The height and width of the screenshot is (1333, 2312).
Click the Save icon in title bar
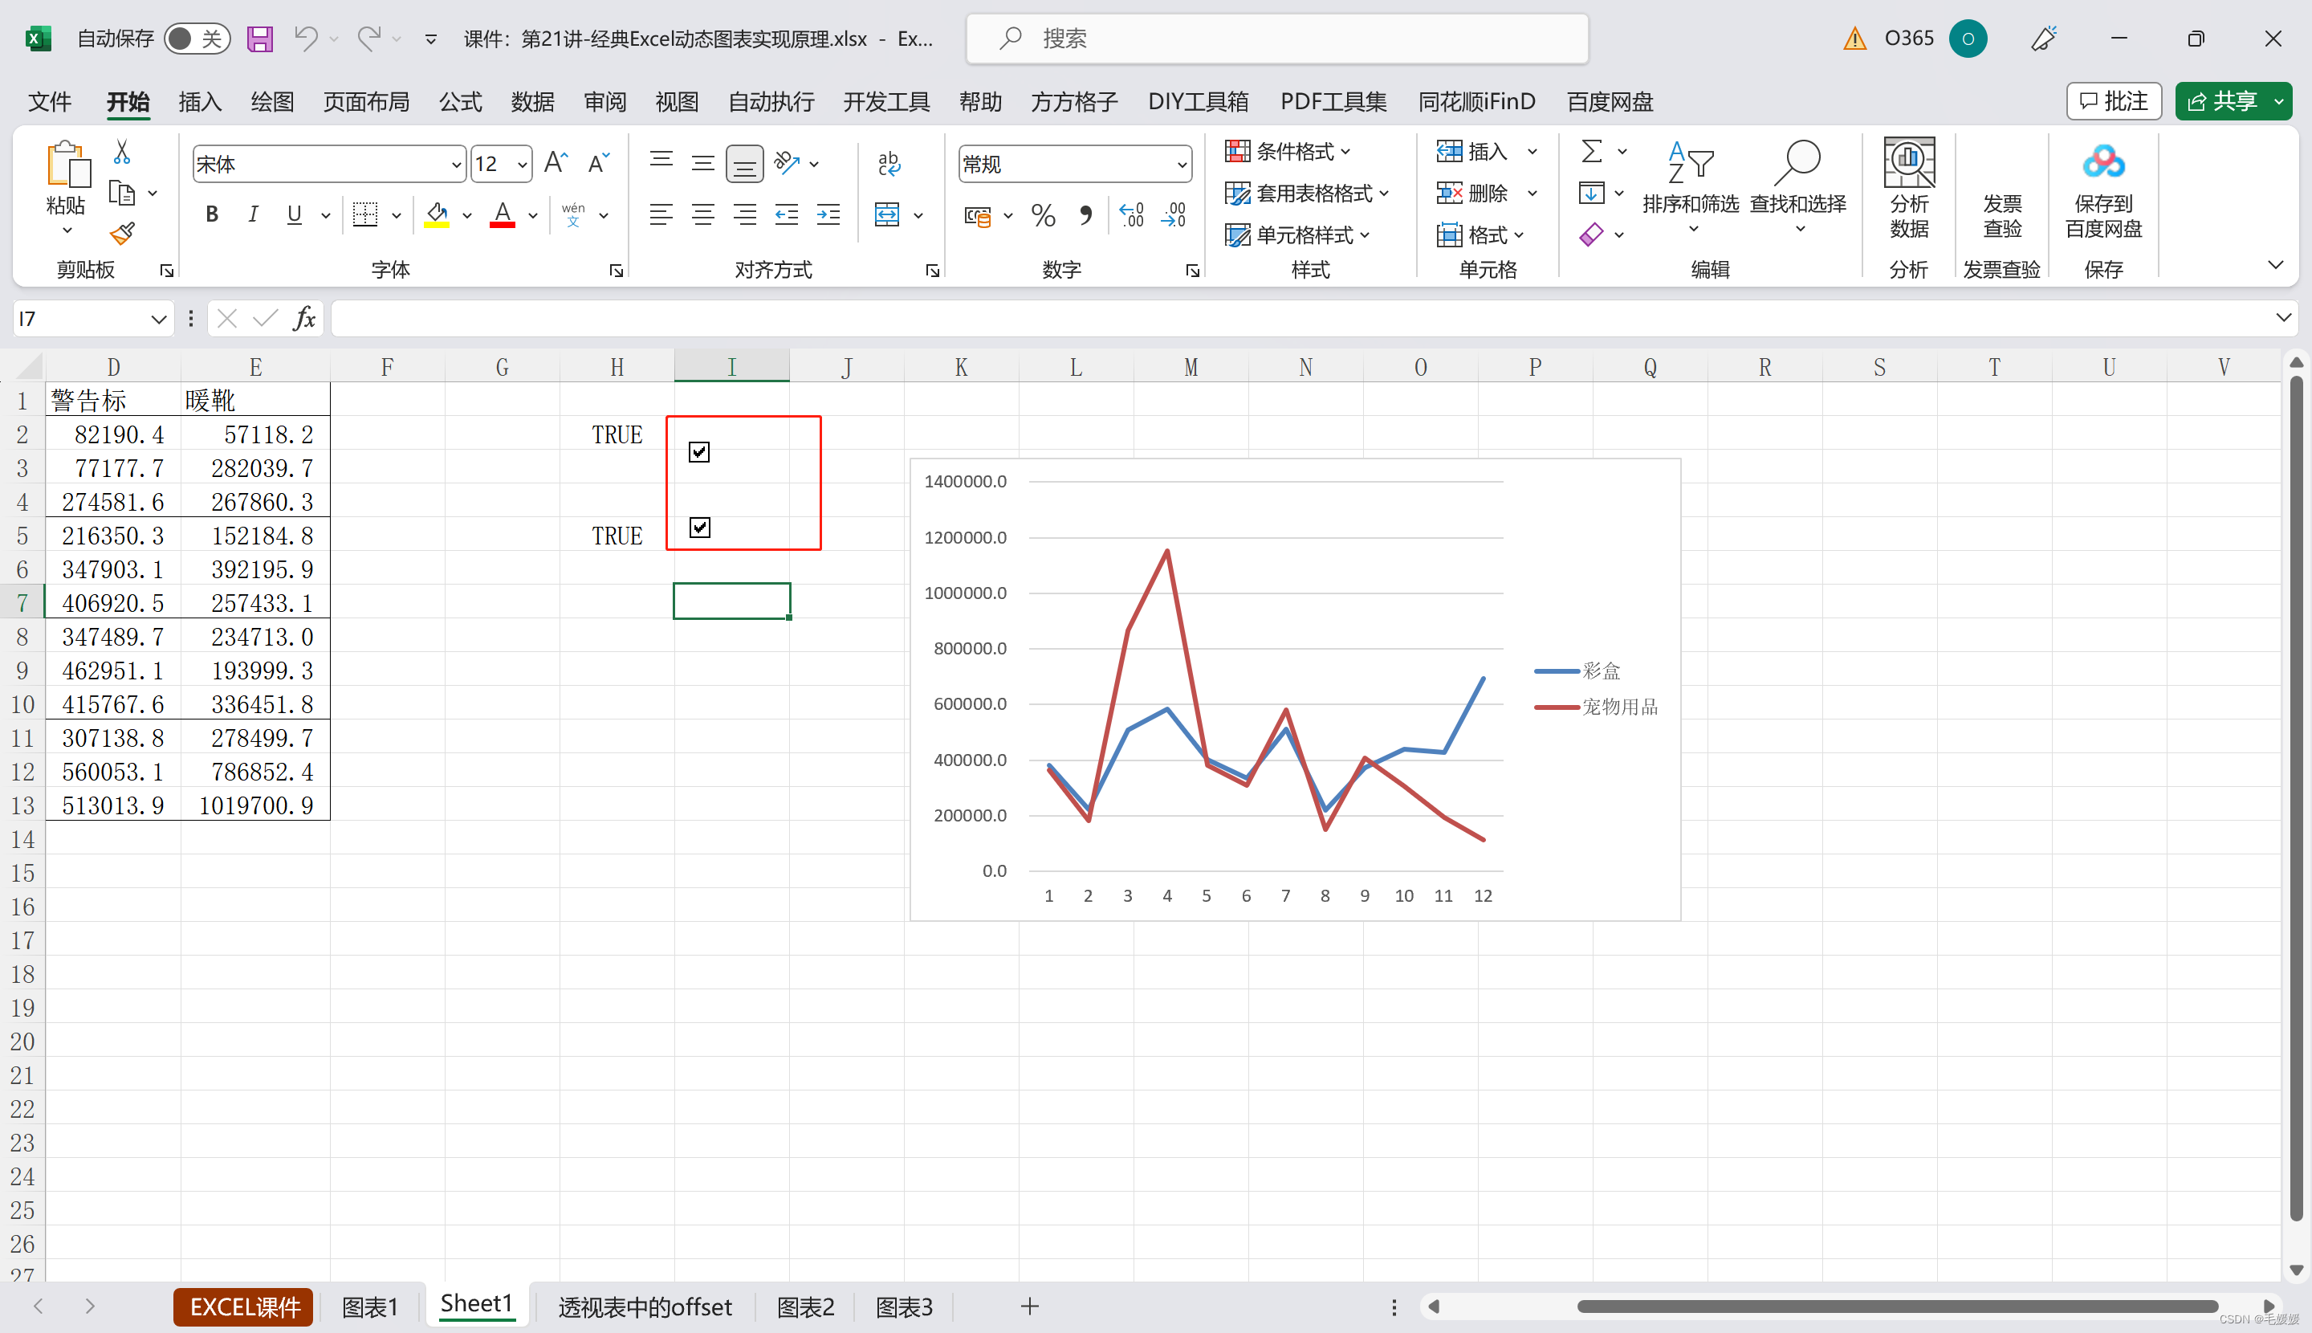260,39
